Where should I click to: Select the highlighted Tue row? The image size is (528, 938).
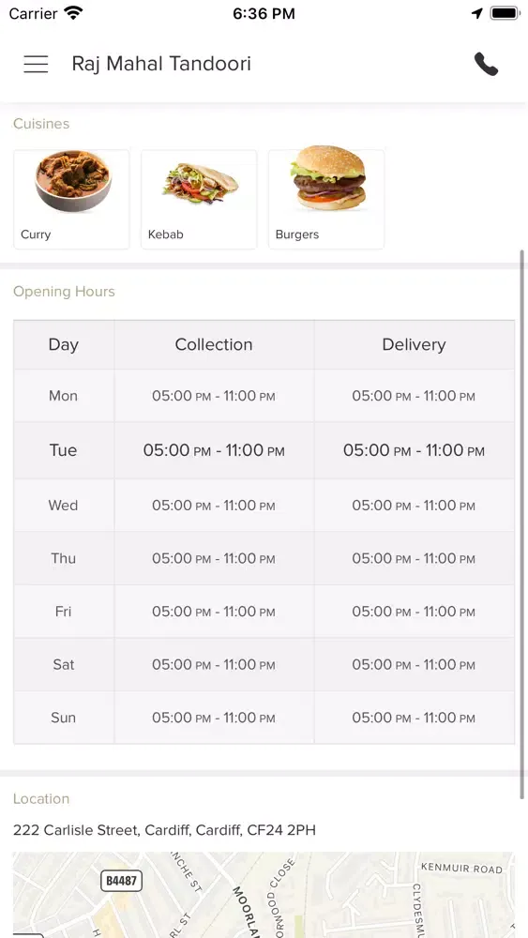(x=264, y=450)
